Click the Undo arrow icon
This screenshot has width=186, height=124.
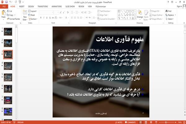click(11, 2)
